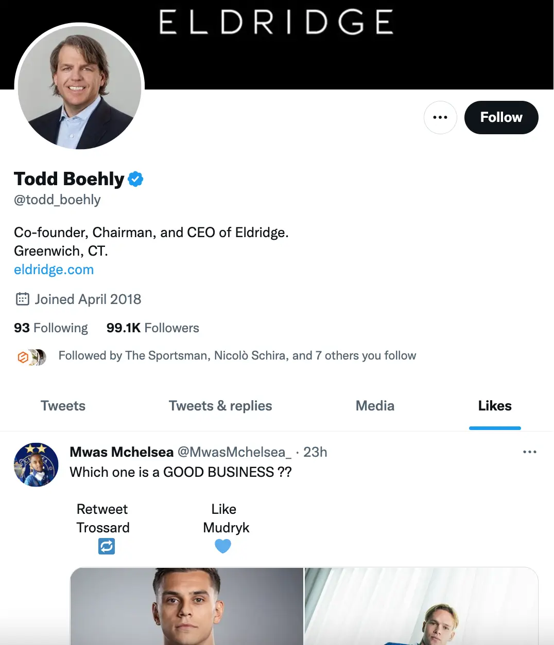Open Todd Boehly's 99.1K Followers list
This screenshot has height=645, width=554.
tap(152, 328)
